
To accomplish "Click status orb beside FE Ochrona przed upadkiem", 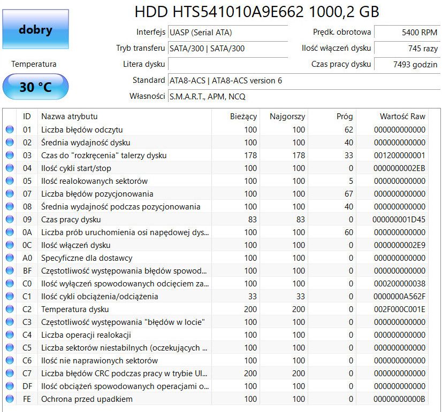I will [10, 399].
